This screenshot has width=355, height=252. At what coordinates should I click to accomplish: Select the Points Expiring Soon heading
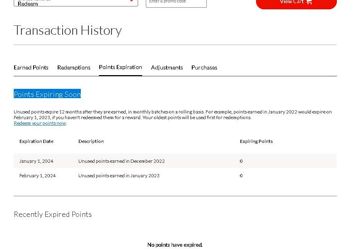47,94
